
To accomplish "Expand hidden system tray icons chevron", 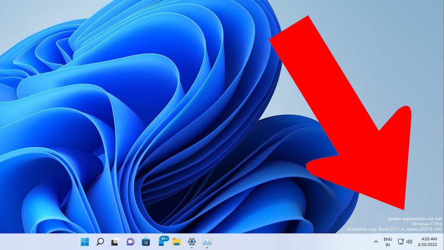I will (x=377, y=241).
